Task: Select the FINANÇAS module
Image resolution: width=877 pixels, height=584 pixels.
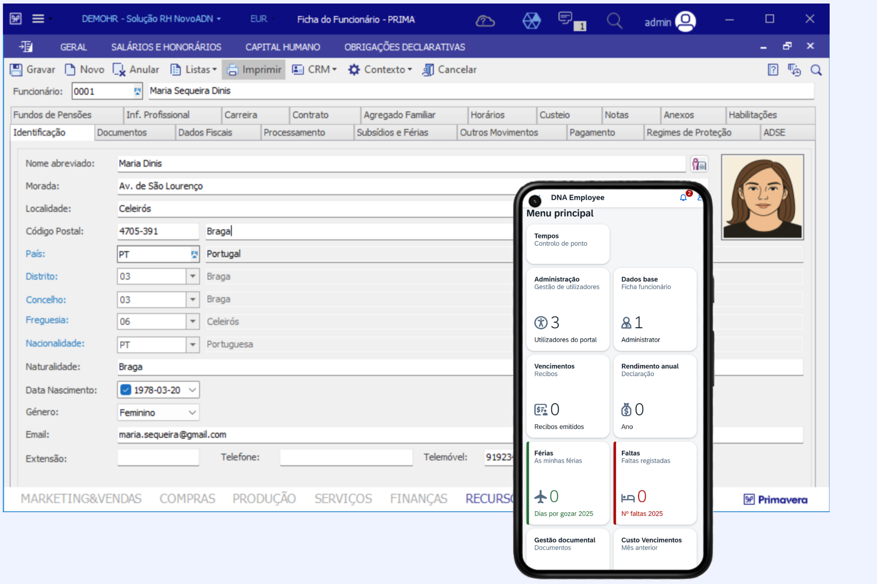Action: coord(419,499)
